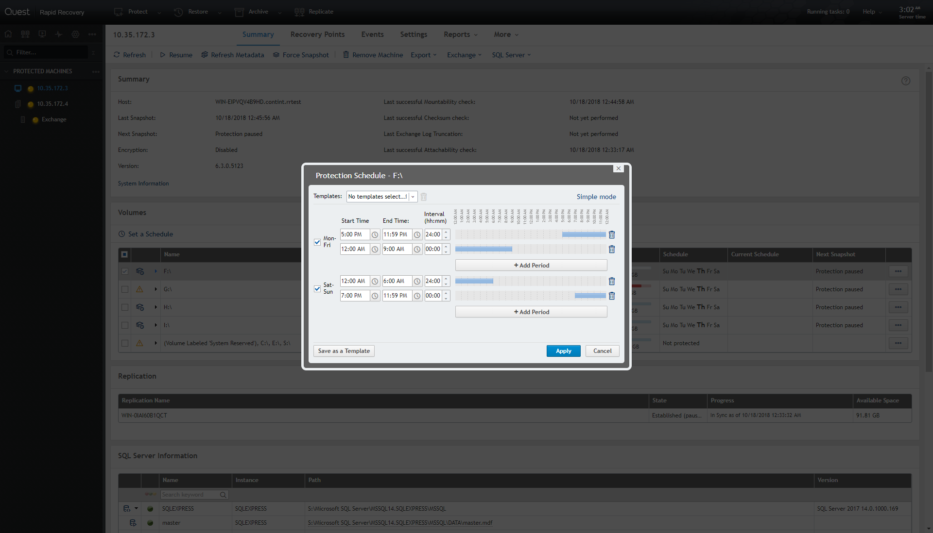Click the Force Snapshot toolbar icon
The width and height of the screenshot is (933, 533).
pos(276,55)
